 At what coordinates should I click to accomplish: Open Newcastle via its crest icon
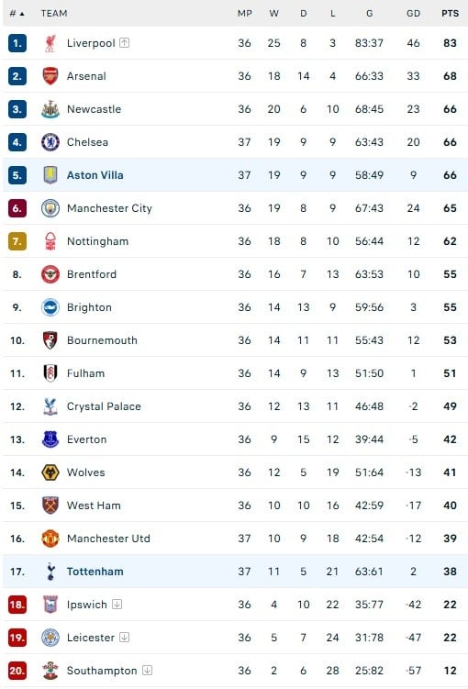point(50,109)
